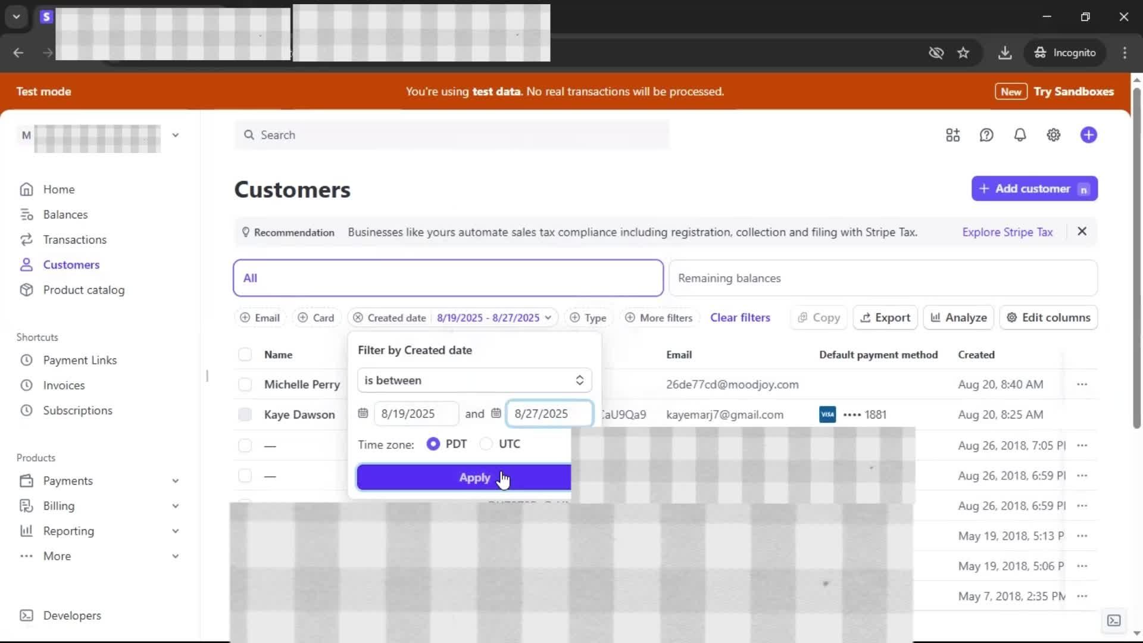Open the apps grid icon

click(952, 135)
